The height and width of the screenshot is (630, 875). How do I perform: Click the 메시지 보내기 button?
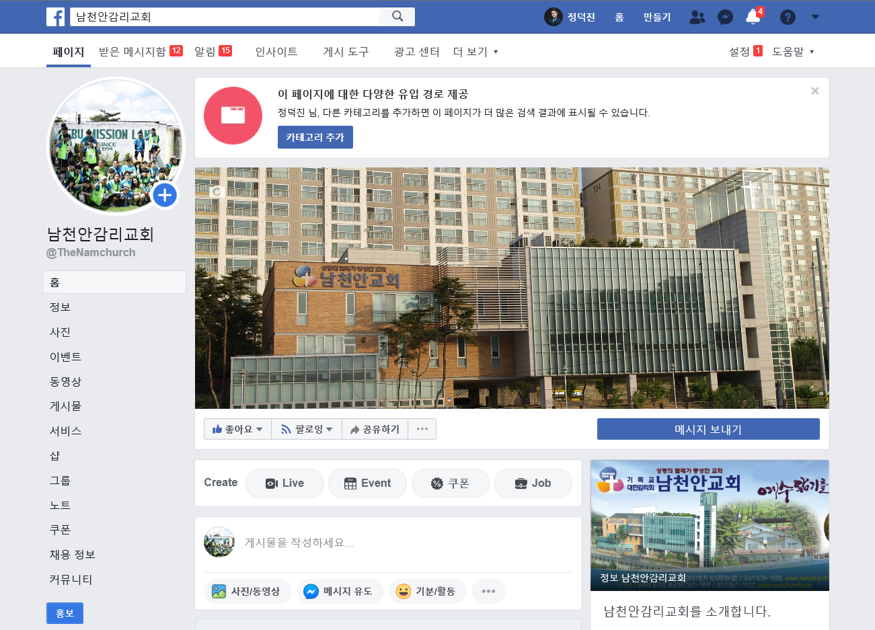(708, 429)
